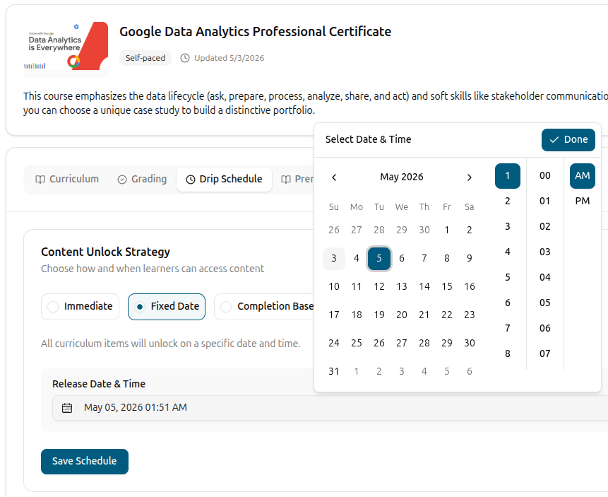
Task: Go to previous month in date picker
Action: (334, 177)
